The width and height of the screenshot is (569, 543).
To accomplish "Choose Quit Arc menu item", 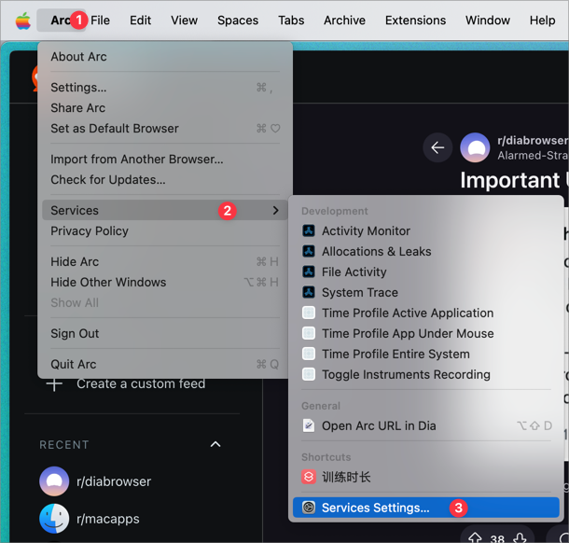I will (165, 364).
